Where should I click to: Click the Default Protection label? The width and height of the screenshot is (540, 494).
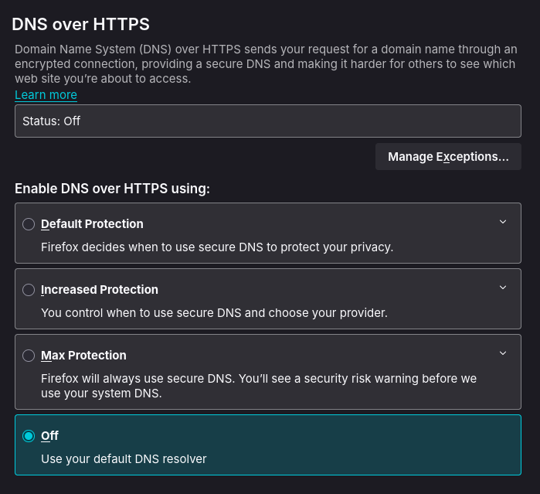click(x=92, y=224)
